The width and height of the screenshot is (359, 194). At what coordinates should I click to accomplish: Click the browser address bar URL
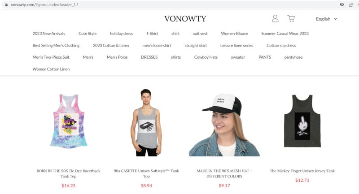point(44,4)
